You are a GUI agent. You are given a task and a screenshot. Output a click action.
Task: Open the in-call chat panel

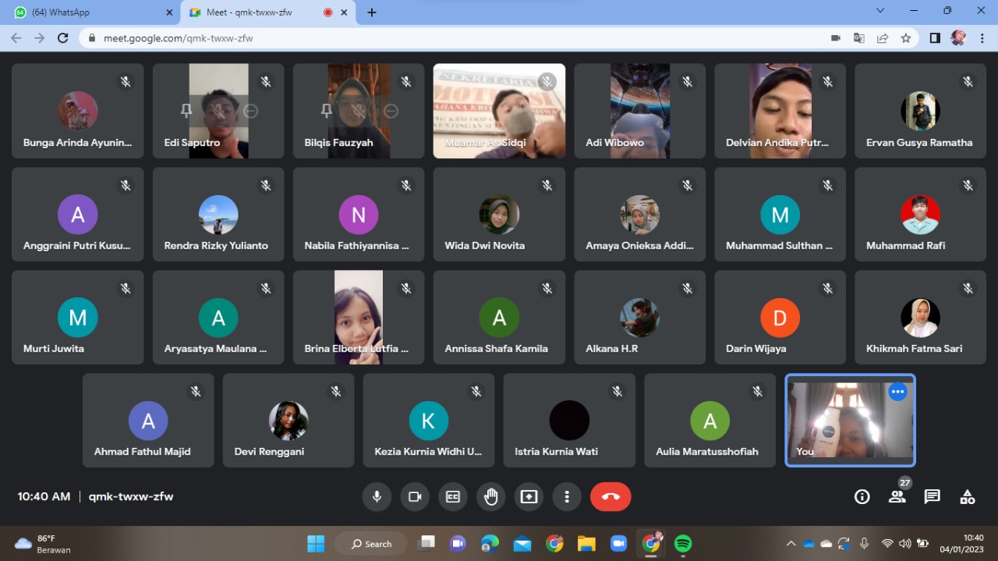coord(932,497)
